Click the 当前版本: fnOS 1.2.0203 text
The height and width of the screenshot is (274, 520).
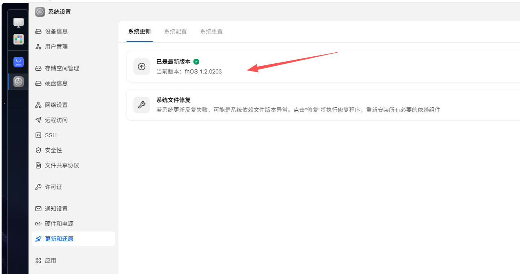point(189,71)
